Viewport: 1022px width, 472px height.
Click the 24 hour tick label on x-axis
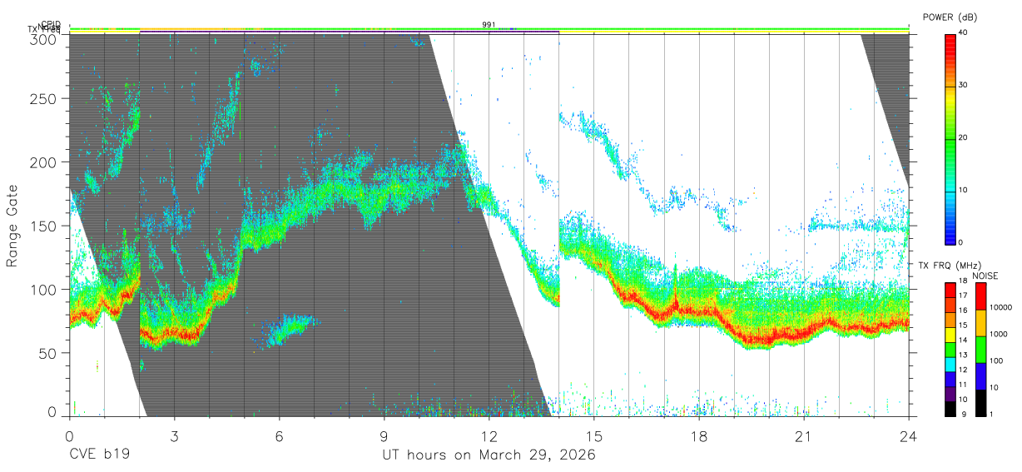pyautogui.click(x=908, y=435)
